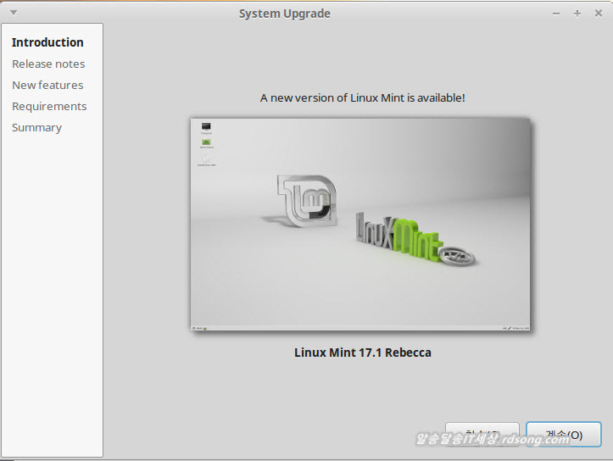Click the Computer icon in the desktop preview
613x461 pixels.
[206, 128]
